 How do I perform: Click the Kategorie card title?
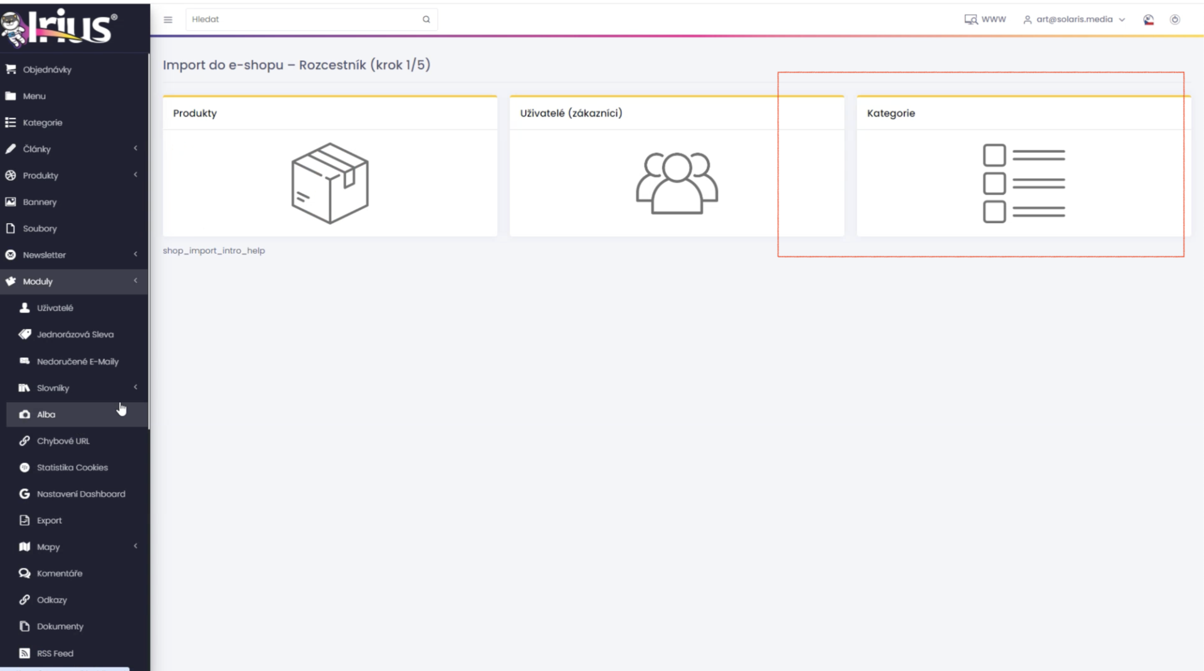[891, 113]
